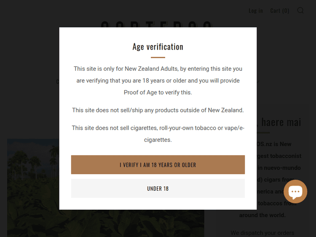Click the partially hidden store logo
This screenshot has width=316, height=237.
(156, 24)
